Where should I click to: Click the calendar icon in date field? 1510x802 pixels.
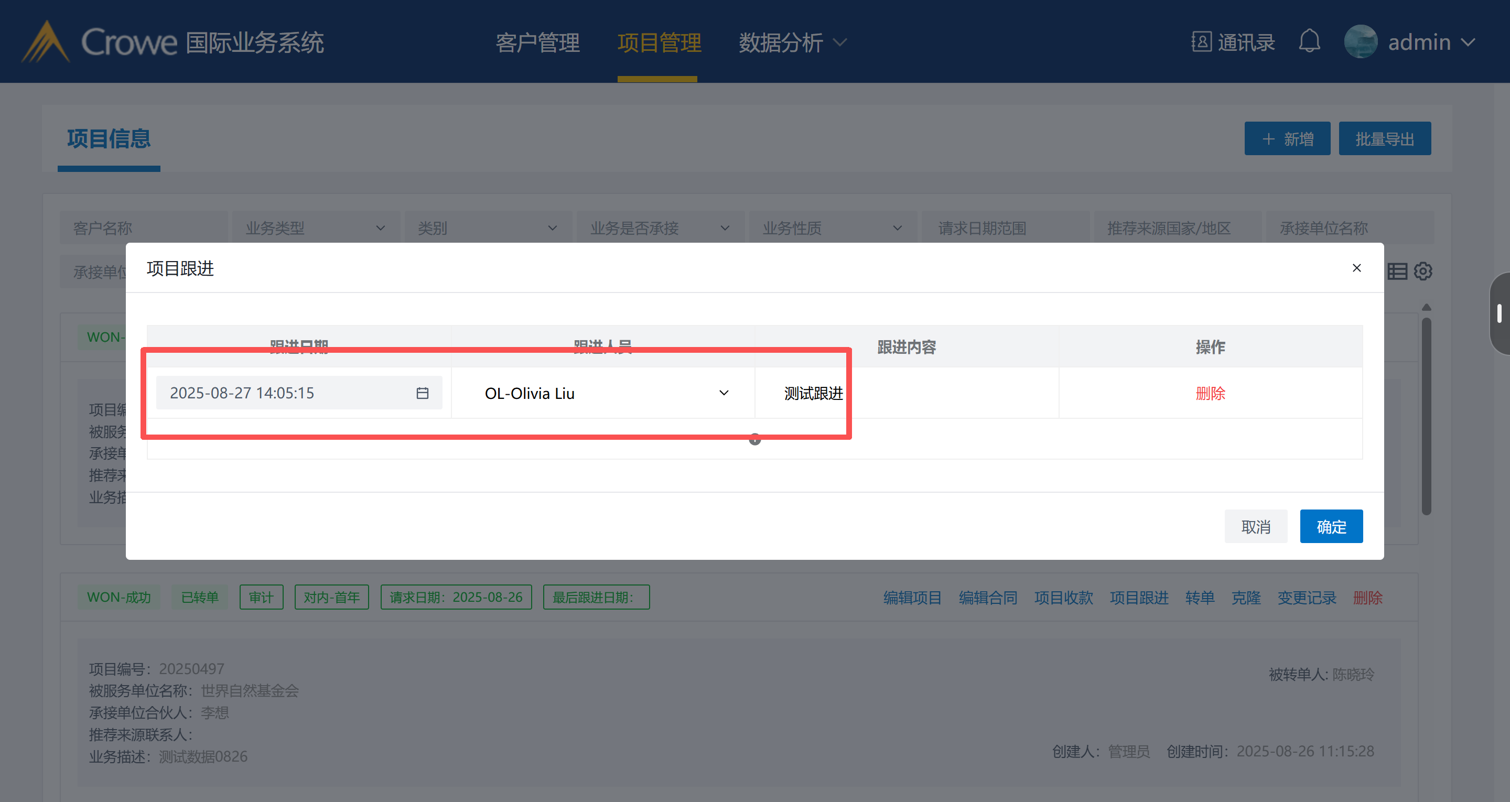click(422, 393)
